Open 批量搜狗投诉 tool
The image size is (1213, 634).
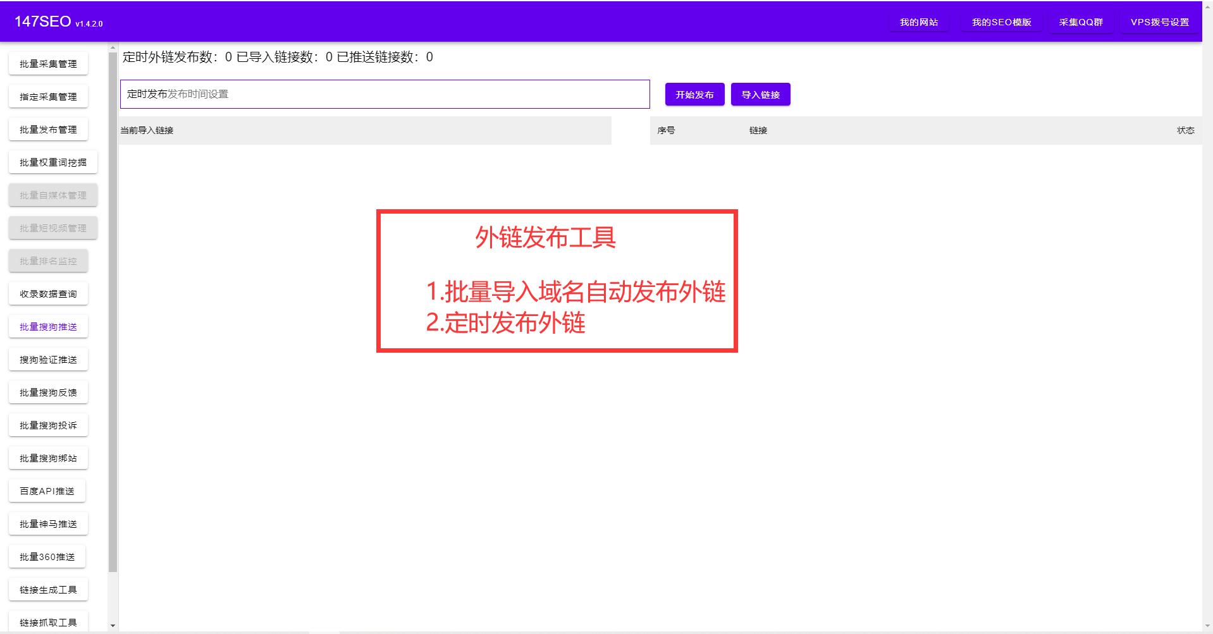[x=48, y=425]
